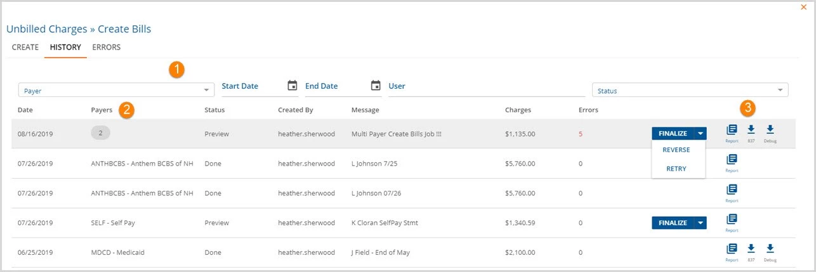
Task: Click the Status column header
Action: coord(214,110)
